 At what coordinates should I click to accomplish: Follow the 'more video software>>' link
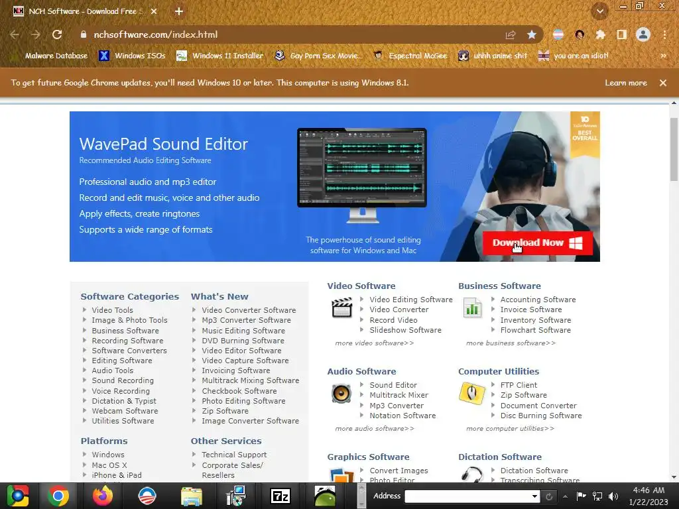375,343
